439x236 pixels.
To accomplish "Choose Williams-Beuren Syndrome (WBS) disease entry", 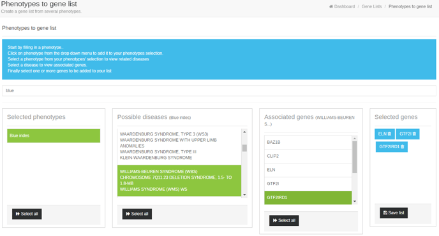I will (179, 181).
